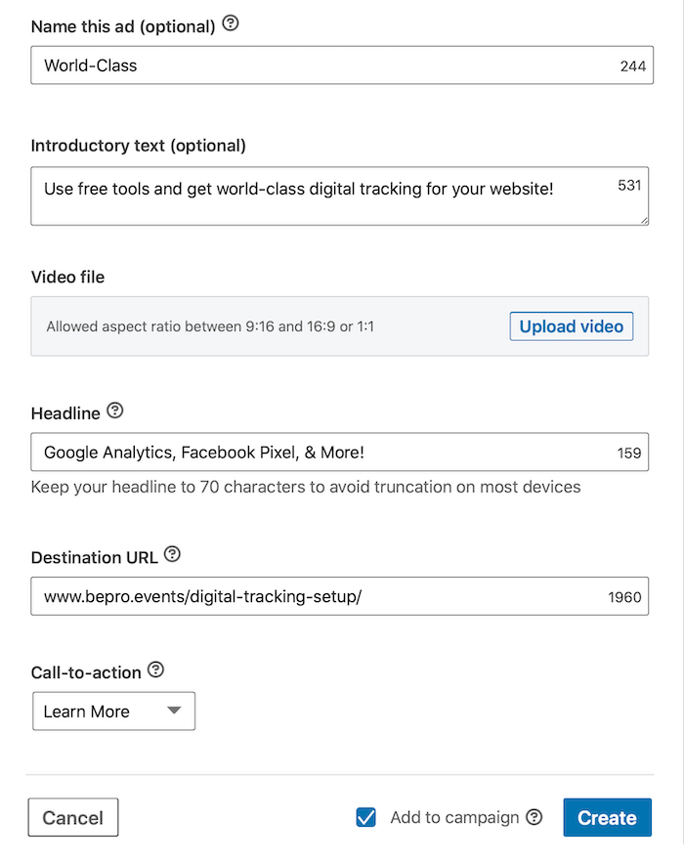The height and width of the screenshot is (864, 684).
Task: Click the dropdown arrow in Call-to-action selector
Action: (x=174, y=711)
